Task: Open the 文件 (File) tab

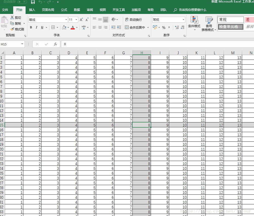Action: pos(5,10)
